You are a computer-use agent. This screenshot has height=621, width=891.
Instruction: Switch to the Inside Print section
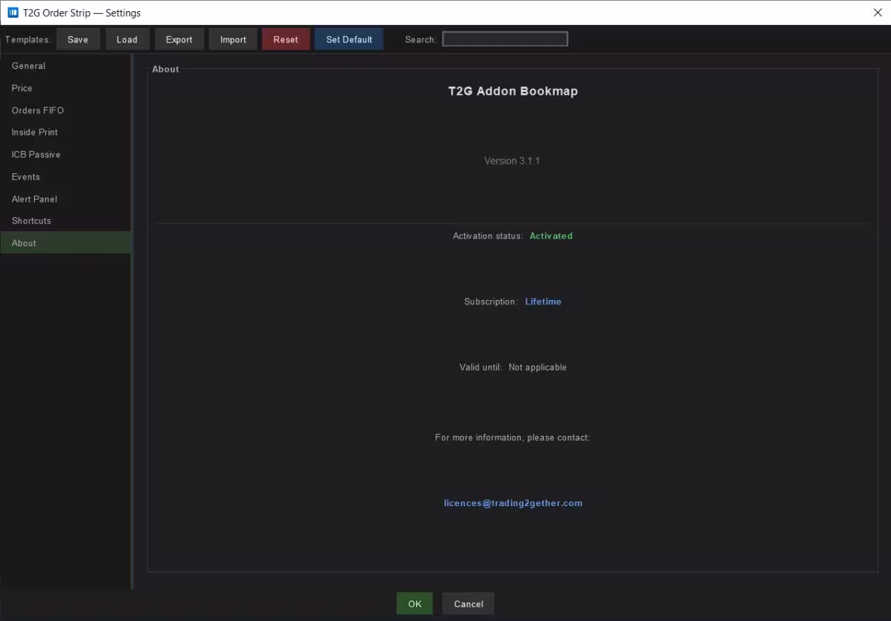click(x=65, y=132)
